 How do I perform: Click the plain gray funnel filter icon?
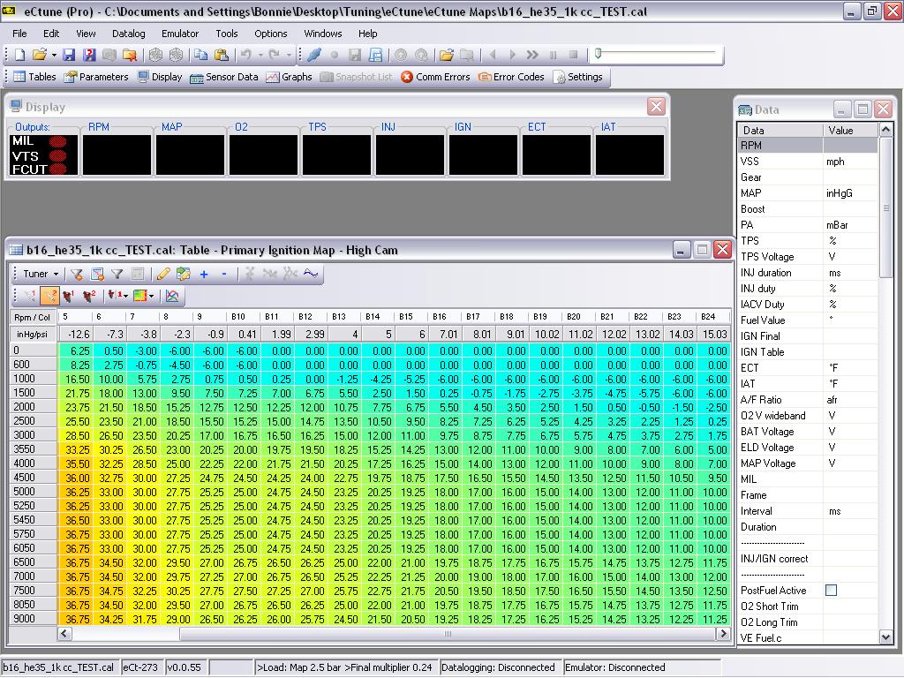click(x=117, y=274)
